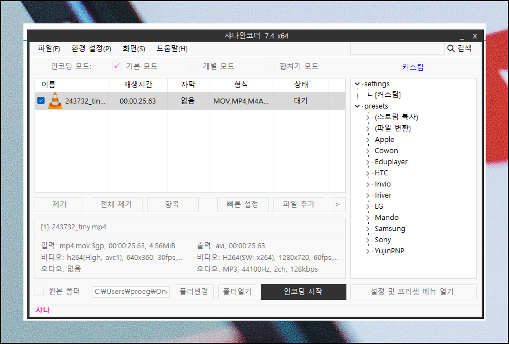Uncheck the 243732_tiny file row checkbox
Screen dimensions: 509x344
pos(41,101)
